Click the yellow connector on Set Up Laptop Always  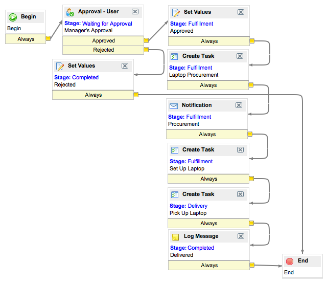(x=251, y=179)
